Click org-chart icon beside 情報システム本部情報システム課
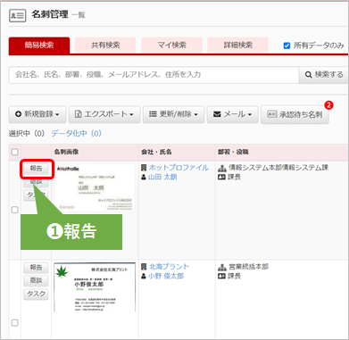The image size is (349, 340). point(222,169)
